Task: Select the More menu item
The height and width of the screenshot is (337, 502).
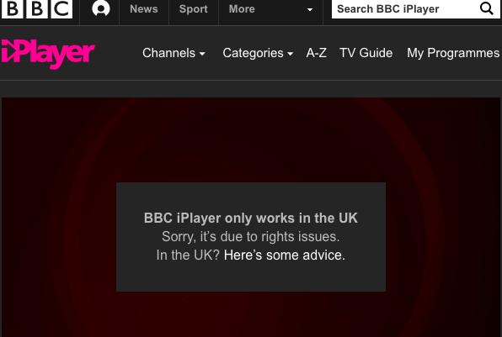Action: pyautogui.click(x=242, y=9)
